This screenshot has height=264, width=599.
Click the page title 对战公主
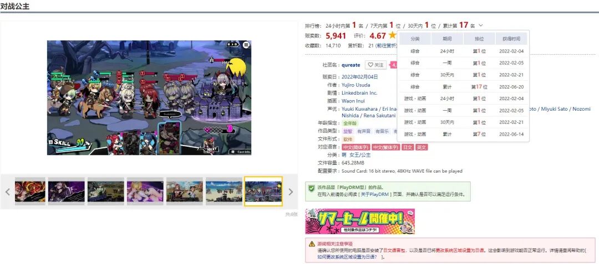click(x=15, y=6)
